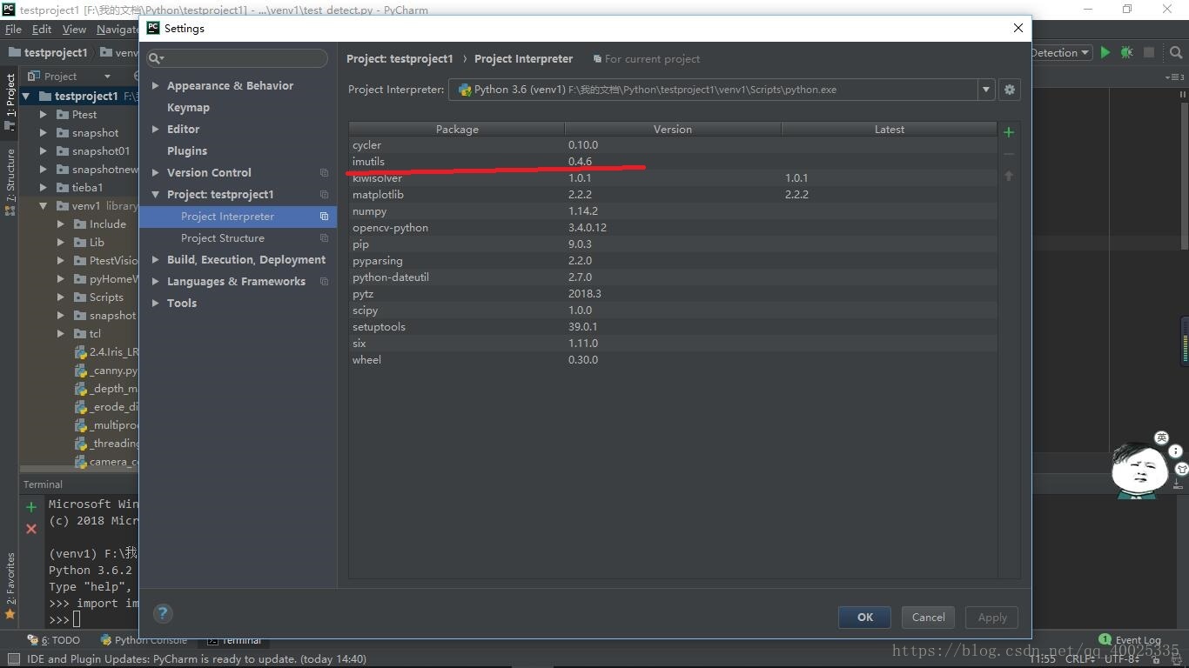
Task: Click the Run green play icon
Action: pos(1105,52)
